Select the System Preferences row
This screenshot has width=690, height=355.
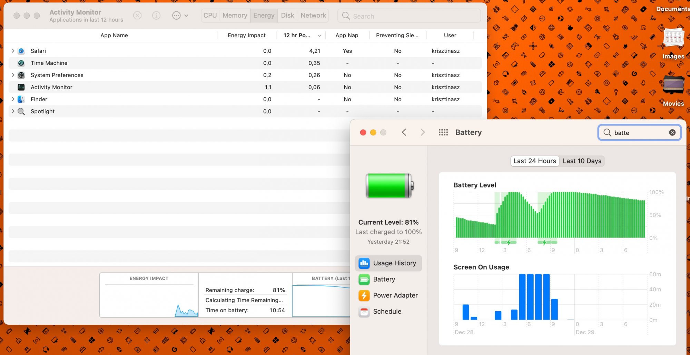click(x=245, y=75)
